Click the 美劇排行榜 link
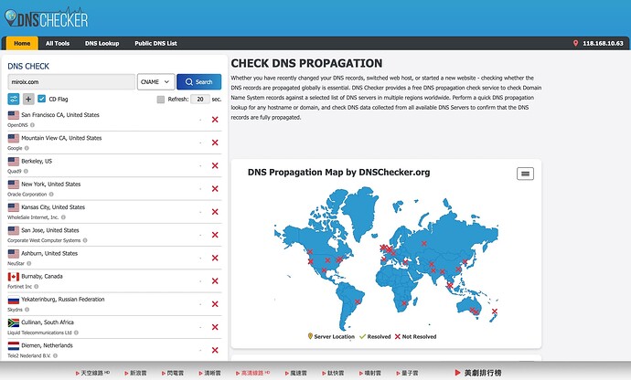The height and width of the screenshot is (380, 631). click(478, 373)
